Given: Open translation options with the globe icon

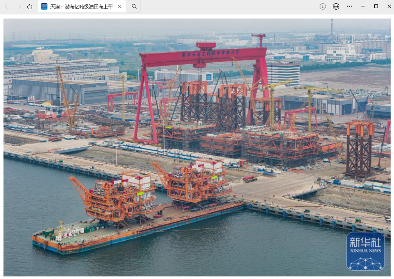Looking at the screenshot, I should click(x=336, y=6).
